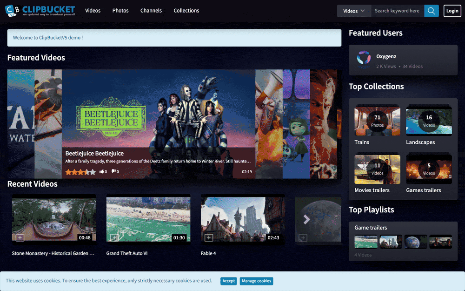The height and width of the screenshot is (291, 465).
Task: Click the search magnifier button
Action: click(431, 11)
